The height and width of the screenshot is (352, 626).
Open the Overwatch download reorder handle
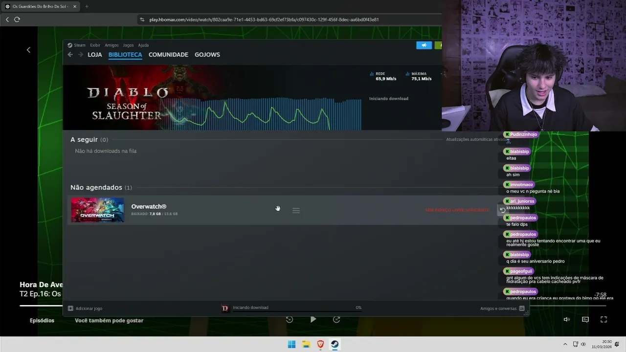coord(296,210)
